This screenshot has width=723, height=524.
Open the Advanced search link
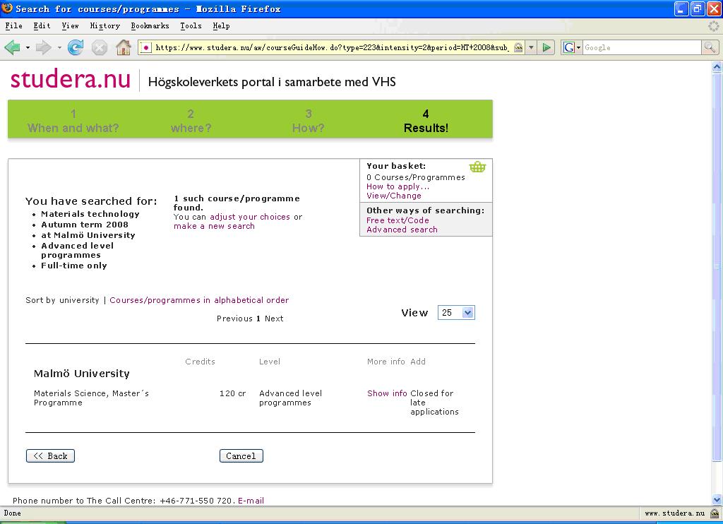[402, 230]
